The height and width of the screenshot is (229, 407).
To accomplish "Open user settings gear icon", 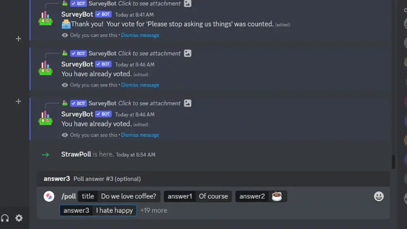I will point(19,218).
